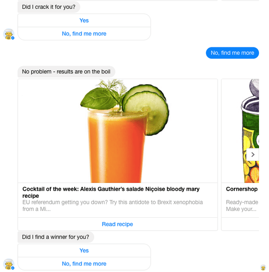Click the 'Cocktail of the week' recipe title
This screenshot has width=269, height=272.
click(111, 192)
